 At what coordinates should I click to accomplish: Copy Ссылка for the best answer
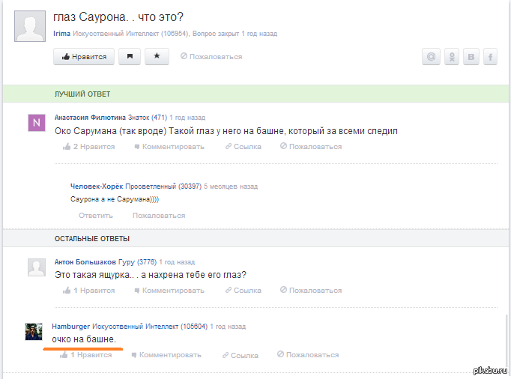pos(243,146)
